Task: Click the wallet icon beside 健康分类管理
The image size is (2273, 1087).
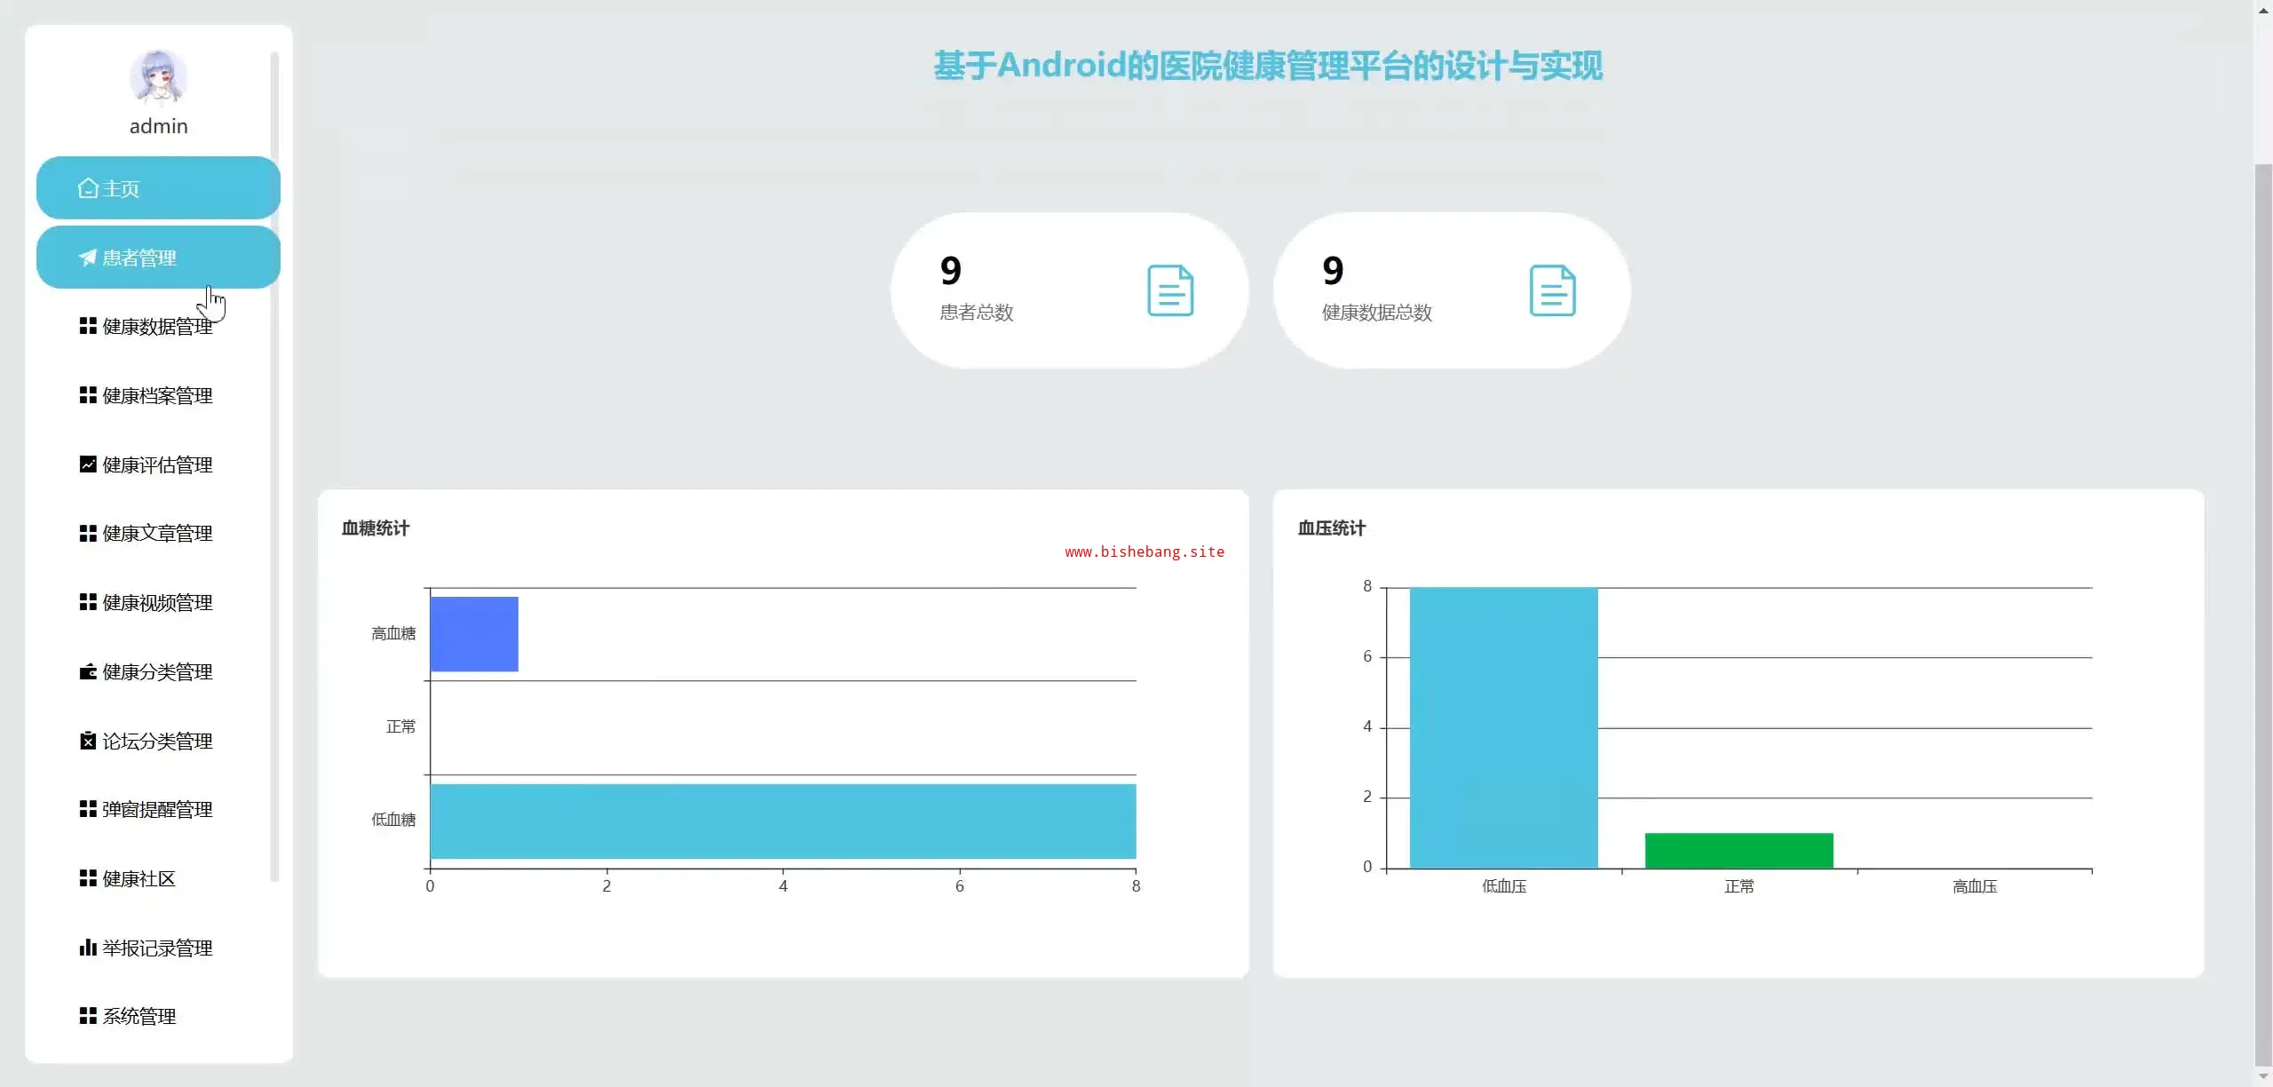Action: tap(88, 672)
